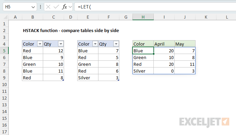Confirm the formula with checkmark icon
The image size is (236, 135).
click(56, 7)
